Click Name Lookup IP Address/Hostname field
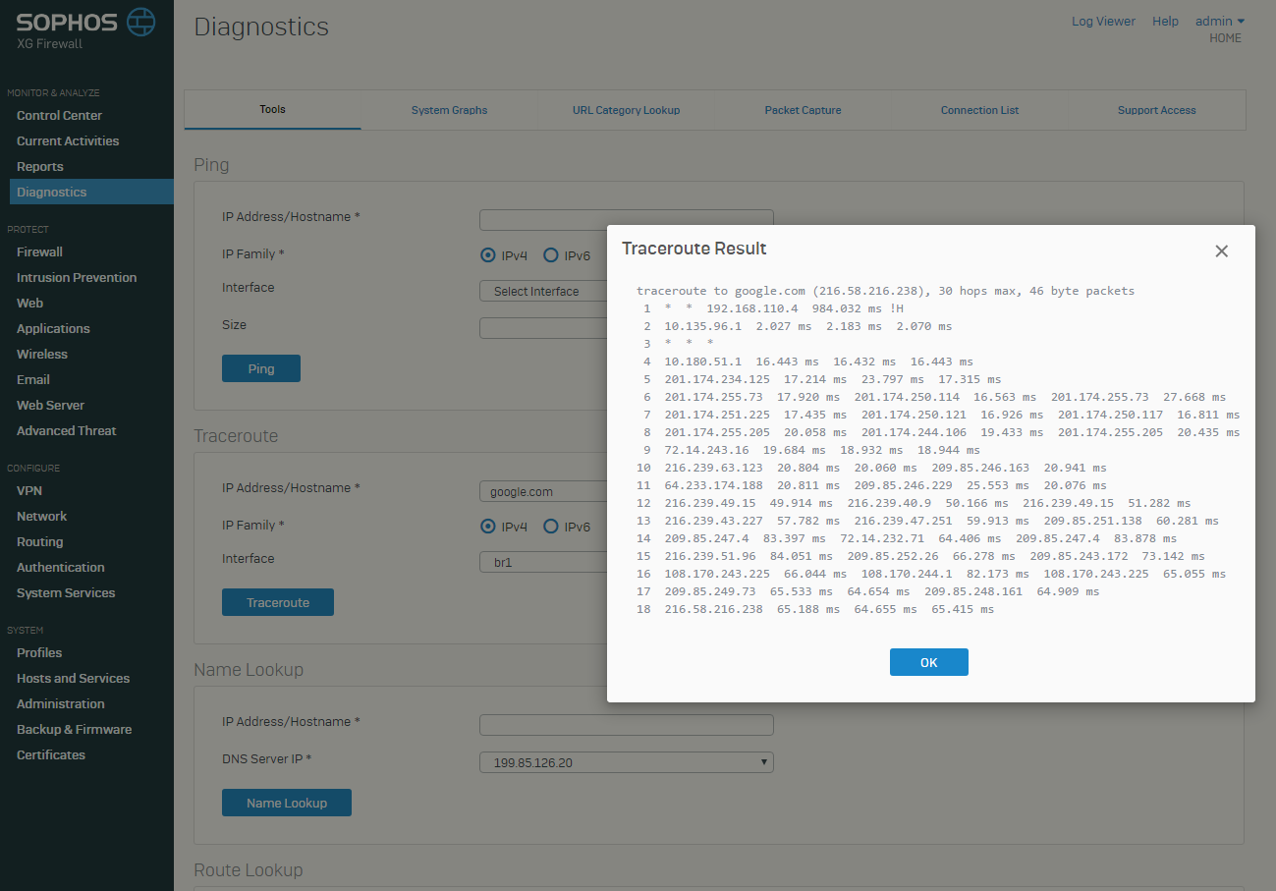1276x891 pixels. coord(626,725)
